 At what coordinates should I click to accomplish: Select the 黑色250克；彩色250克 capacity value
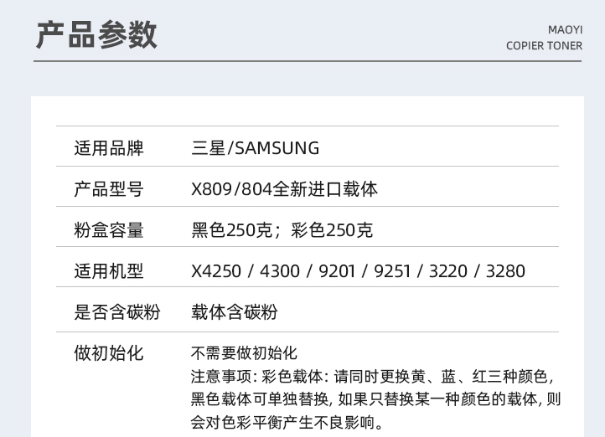pyautogui.click(x=282, y=230)
